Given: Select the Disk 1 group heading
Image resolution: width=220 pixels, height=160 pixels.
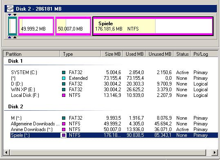Looking at the screenshot, I should tap(15, 61).
